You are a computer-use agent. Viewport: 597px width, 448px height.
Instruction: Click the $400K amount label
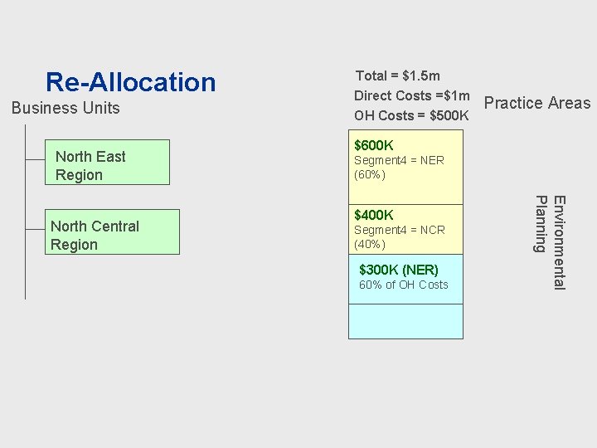tap(373, 216)
